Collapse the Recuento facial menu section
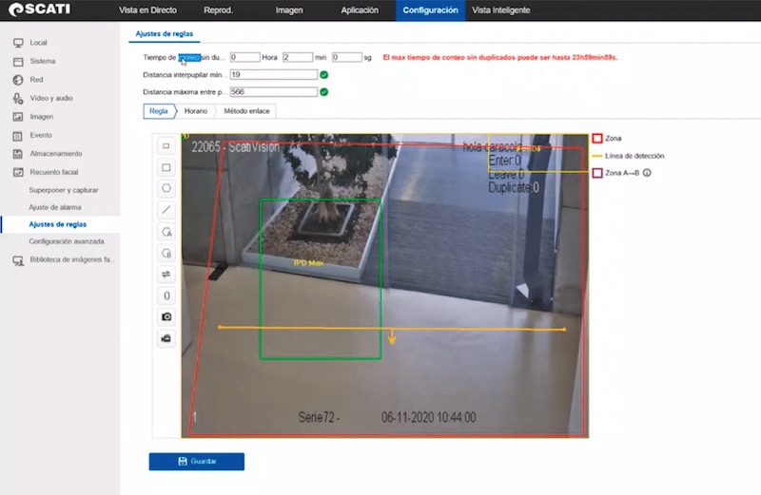 pyautogui.click(x=53, y=172)
